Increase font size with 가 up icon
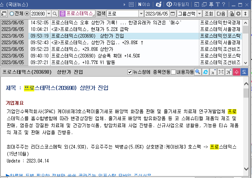Screen dimensions: 252x178 pos(229,72)
